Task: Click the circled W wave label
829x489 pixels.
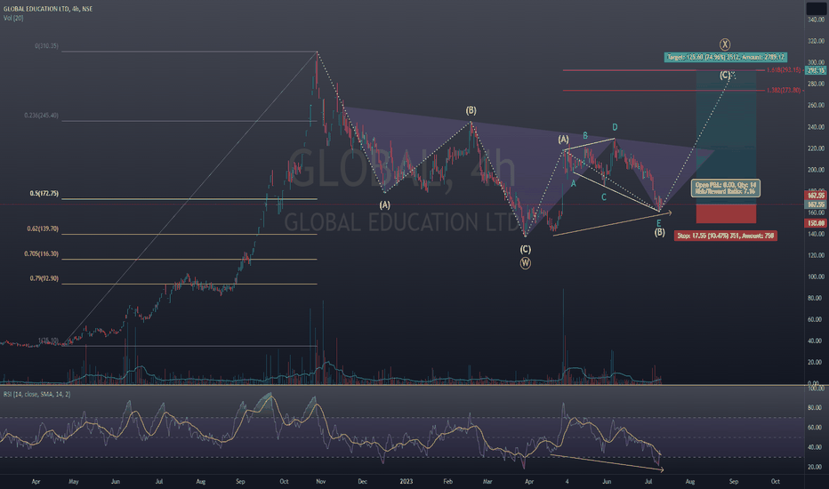Action: click(525, 263)
